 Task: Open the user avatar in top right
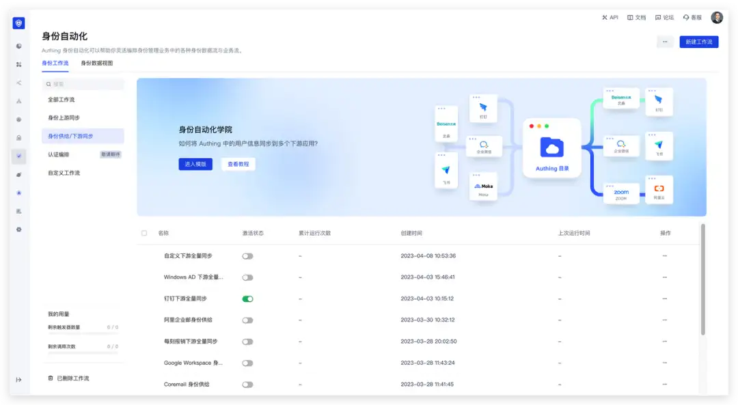point(717,17)
